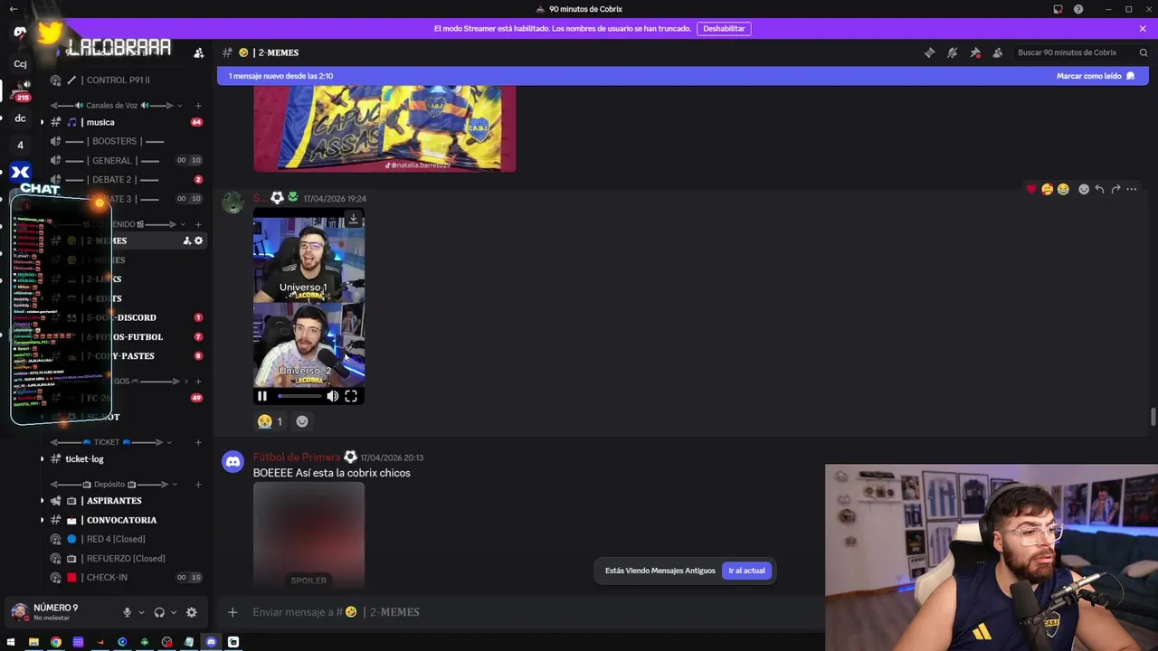Toggle microphone mute
The width and height of the screenshot is (1158, 651).
(128, 612)
